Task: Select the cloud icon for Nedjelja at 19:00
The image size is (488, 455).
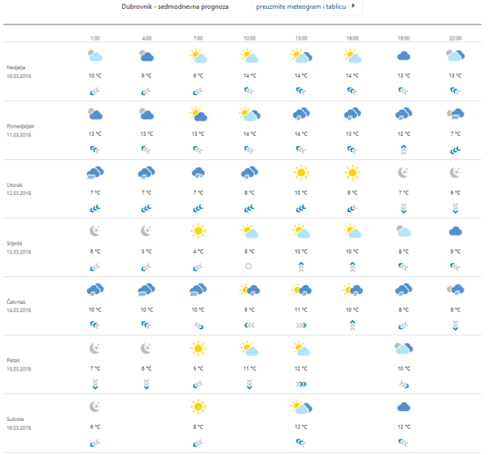Action: pyautogui.click(x=403, y=56)
